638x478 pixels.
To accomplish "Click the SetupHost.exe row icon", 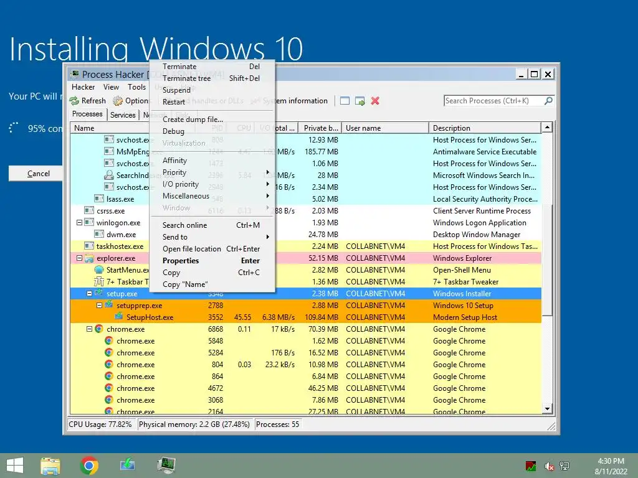I will pyautogui.click(x=119, y=316).
